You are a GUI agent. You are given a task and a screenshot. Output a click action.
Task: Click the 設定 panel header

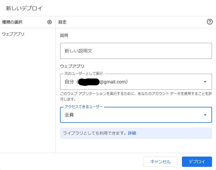tap(62, 22)
